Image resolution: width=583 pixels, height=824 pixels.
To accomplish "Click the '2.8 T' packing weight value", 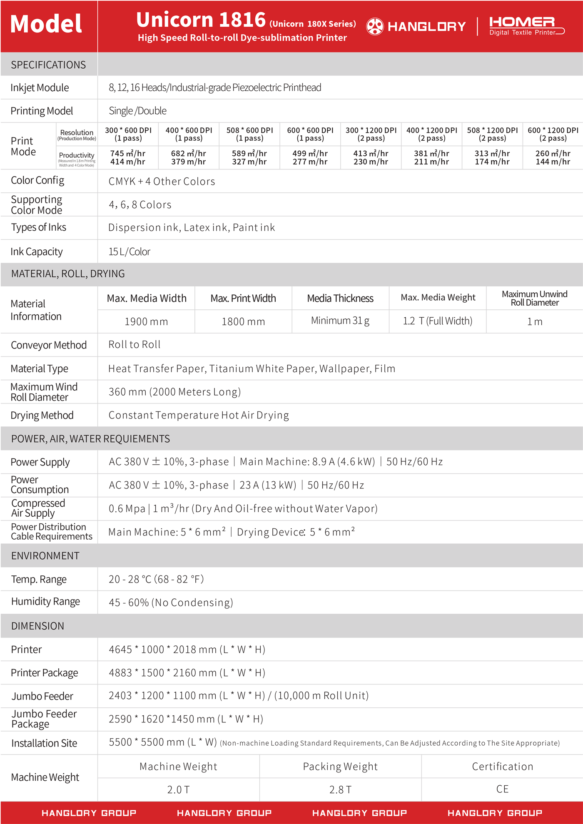I will [340, 789].
